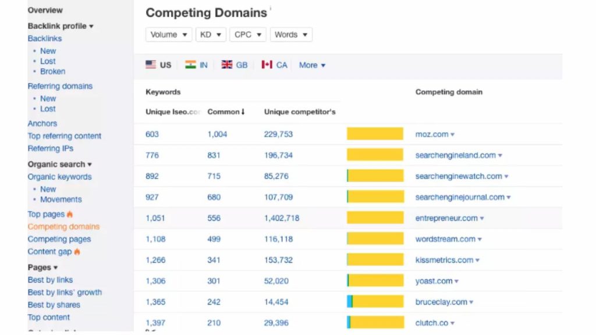Click common keywords count 1,004 for moz.com
The width and height of the screenshot is (596, 335).
(217, 134)
